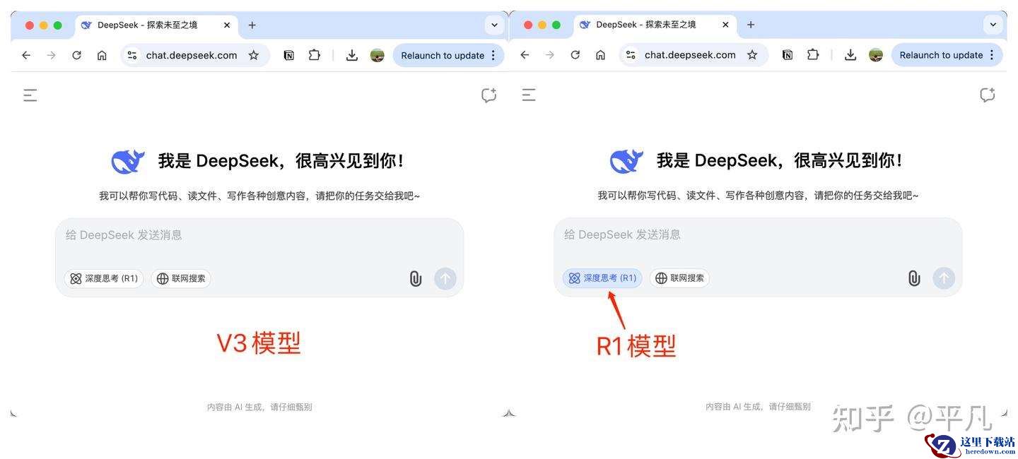Click yellow minimize button of right window

click(542, 25)
